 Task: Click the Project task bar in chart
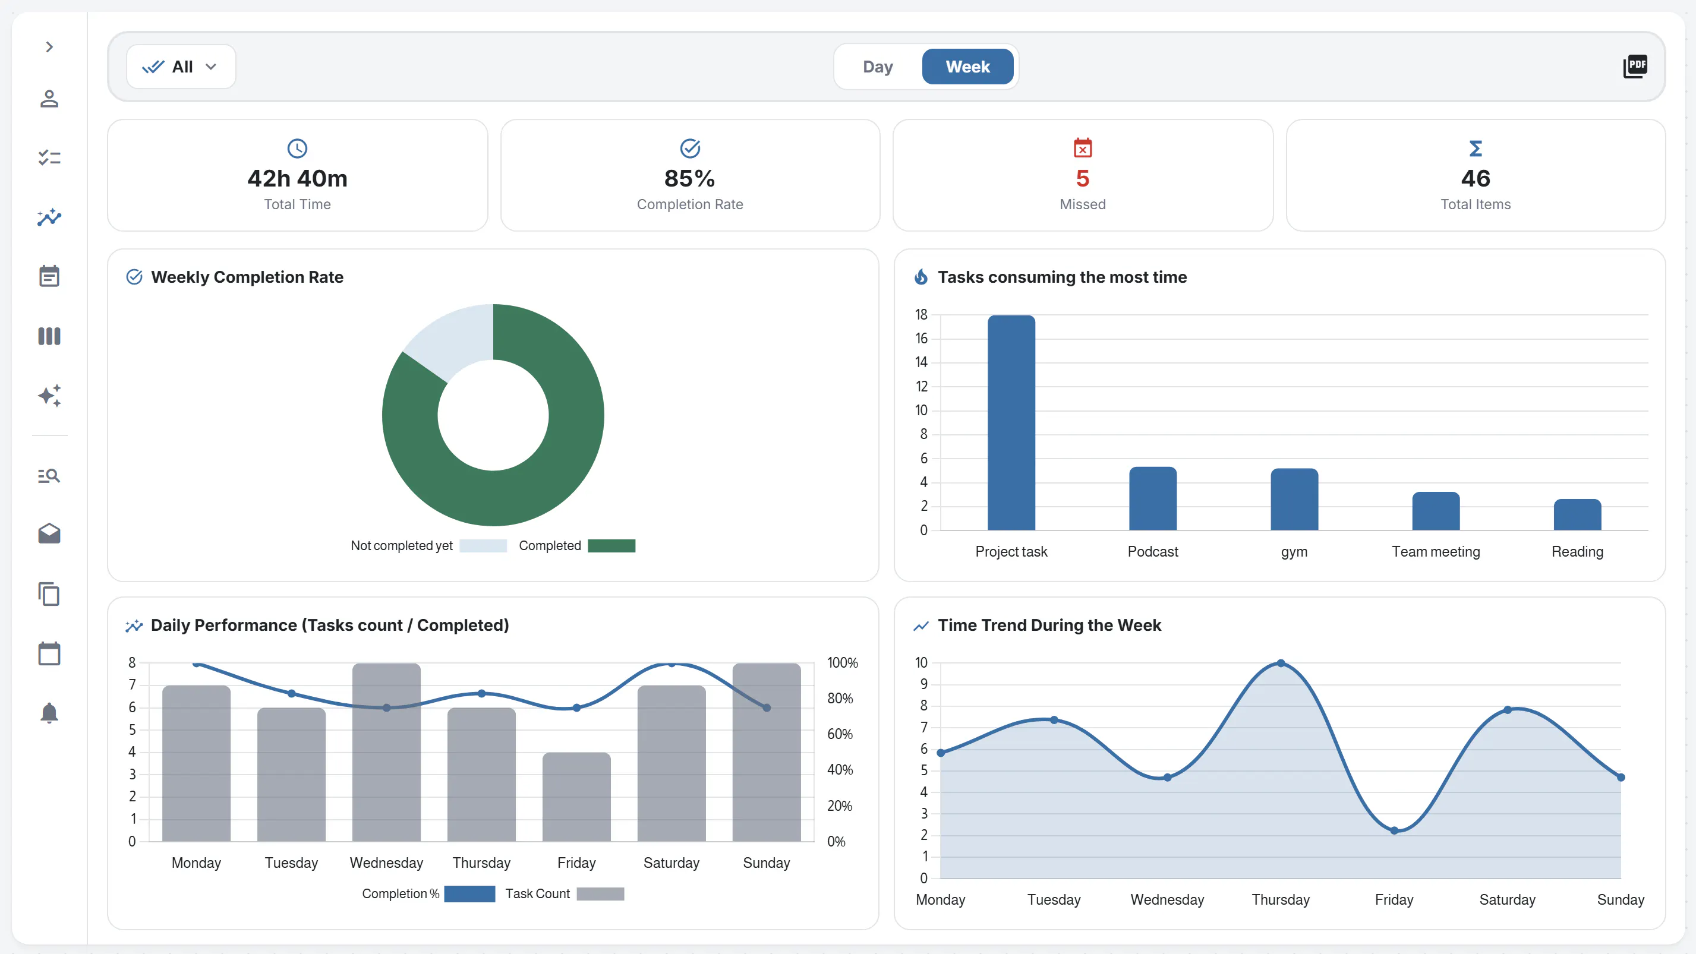click(1011, 422)
